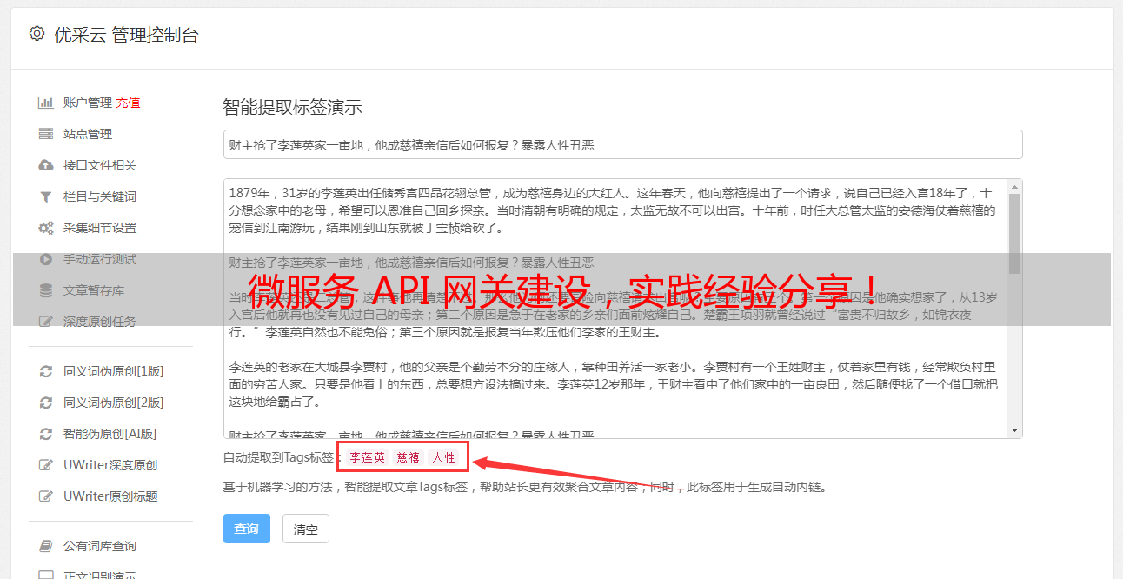
Task: Click the filter funnel icon for 栏目与关键词
Action: tap(45, 196)
